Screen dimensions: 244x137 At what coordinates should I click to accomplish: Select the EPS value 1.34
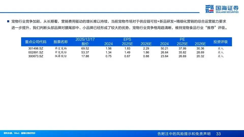tap(109, 52)
